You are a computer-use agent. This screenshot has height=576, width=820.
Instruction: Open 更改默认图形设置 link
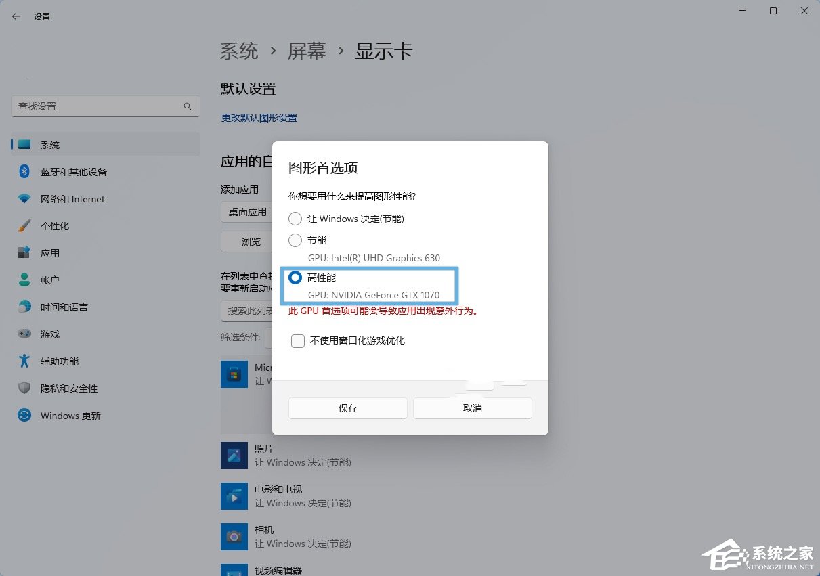click(258, 117)
